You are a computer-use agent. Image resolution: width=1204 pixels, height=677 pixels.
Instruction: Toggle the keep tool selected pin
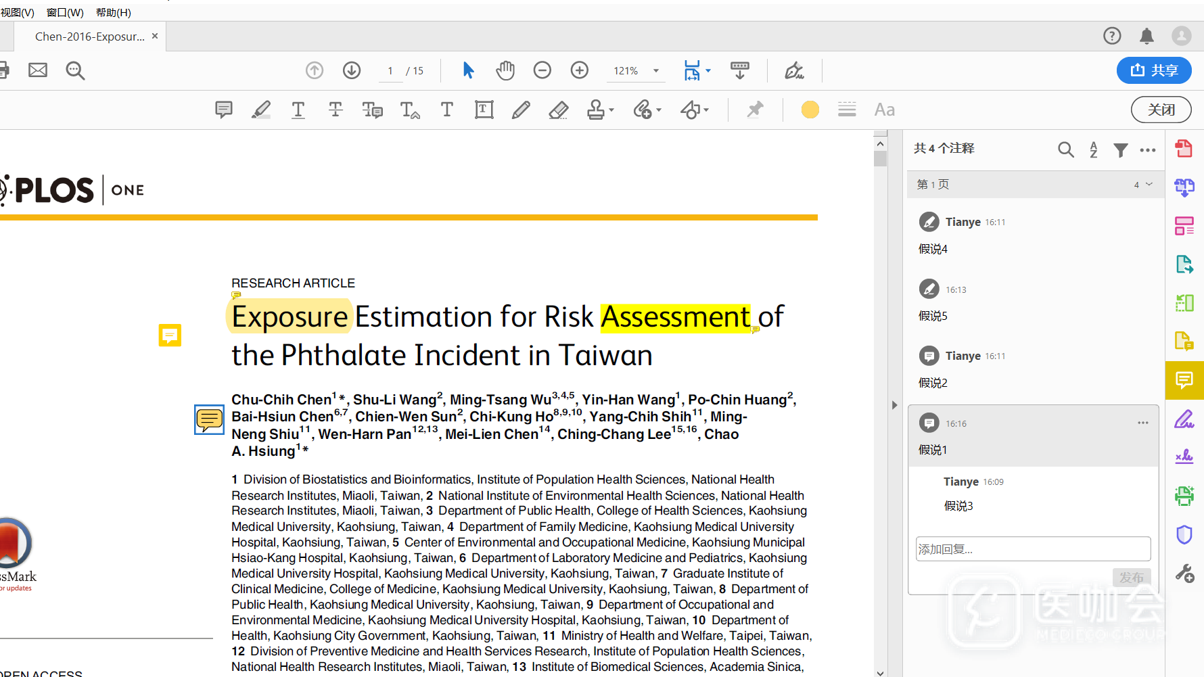tap(755, 110)
